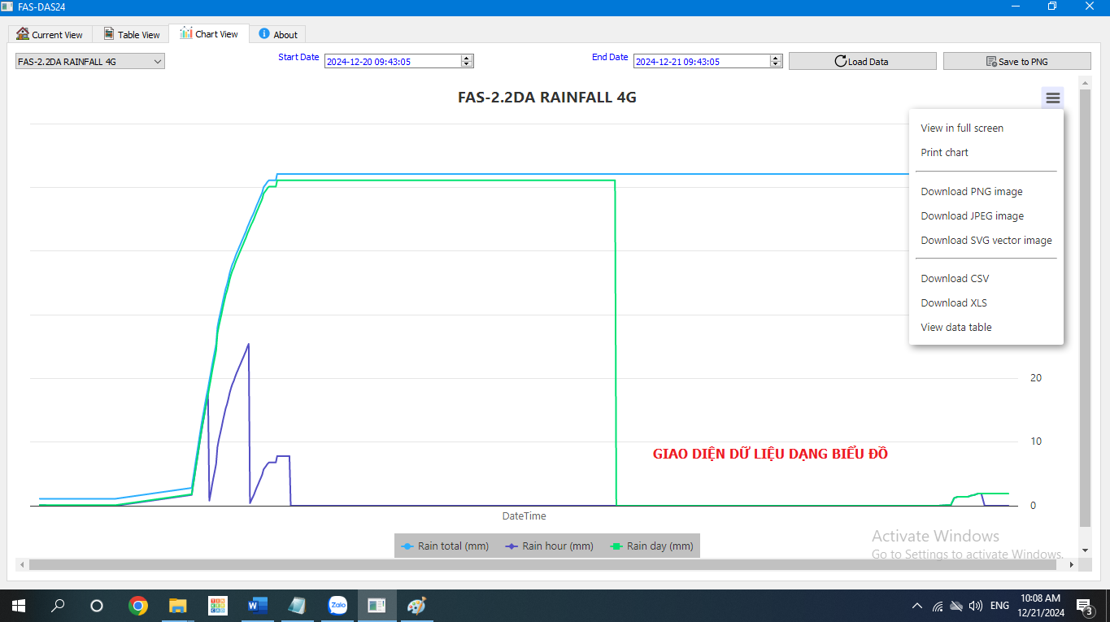
Task: Click the Save to PNG button
Action: [1016, 61]
